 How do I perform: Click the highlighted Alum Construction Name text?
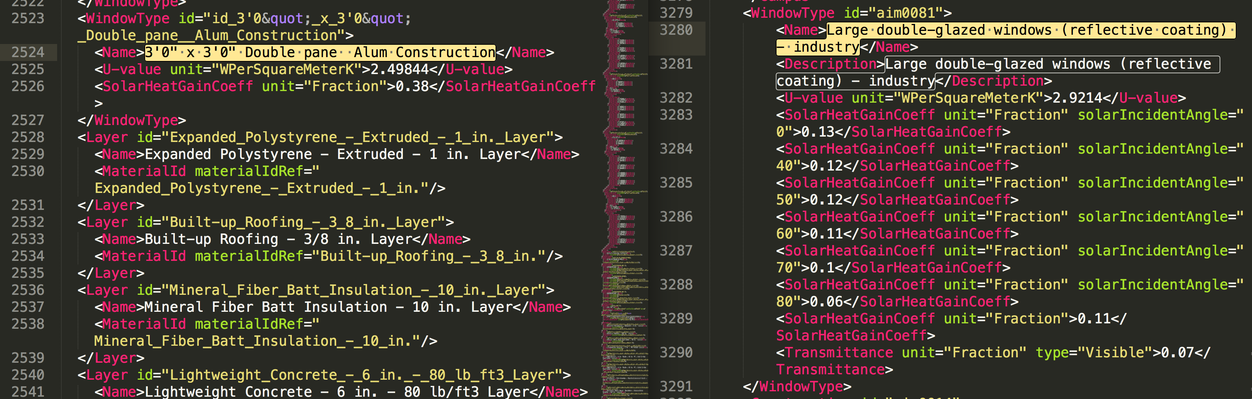[318, 52]
